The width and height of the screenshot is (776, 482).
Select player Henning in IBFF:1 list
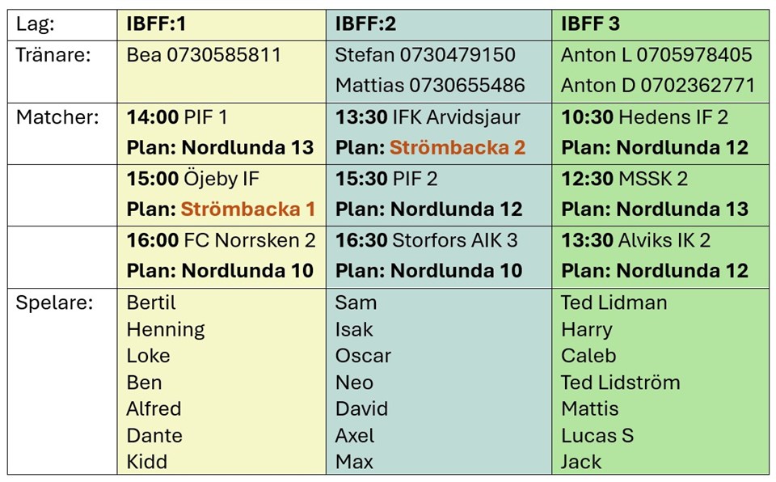coord(166,330)
